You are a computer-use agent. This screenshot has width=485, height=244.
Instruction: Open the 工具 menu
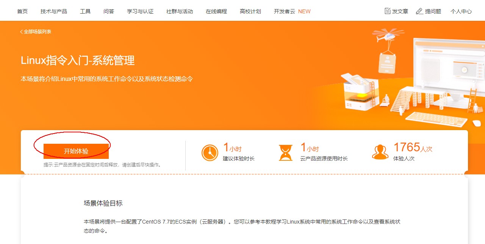click(x=85, y=11)
